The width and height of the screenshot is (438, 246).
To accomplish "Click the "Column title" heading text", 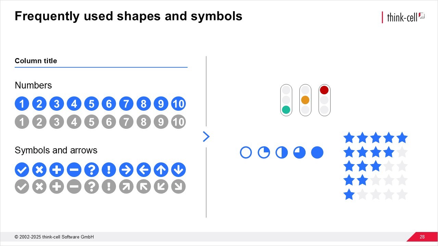I will tap(36, 61).
